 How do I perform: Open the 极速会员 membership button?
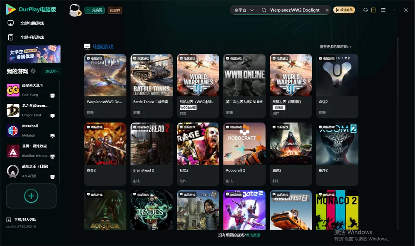pyautogui.click(x=344, y=10)
